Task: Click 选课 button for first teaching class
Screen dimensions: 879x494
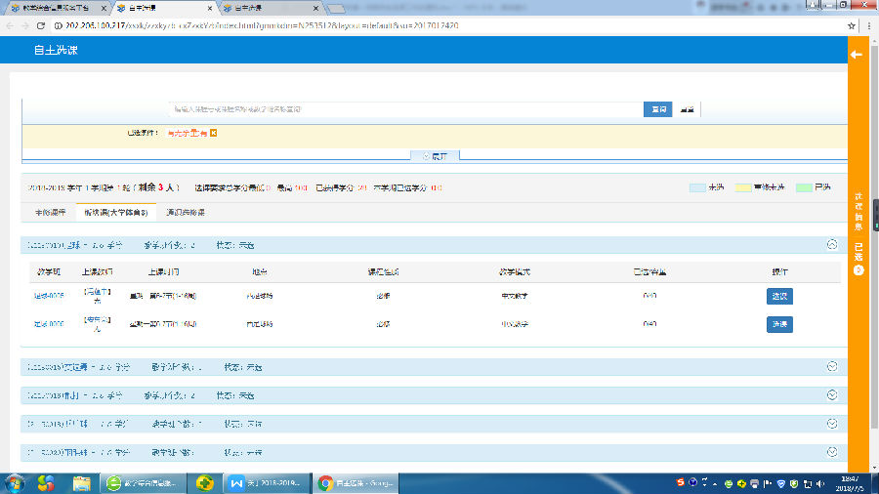Action: [778, 296]
